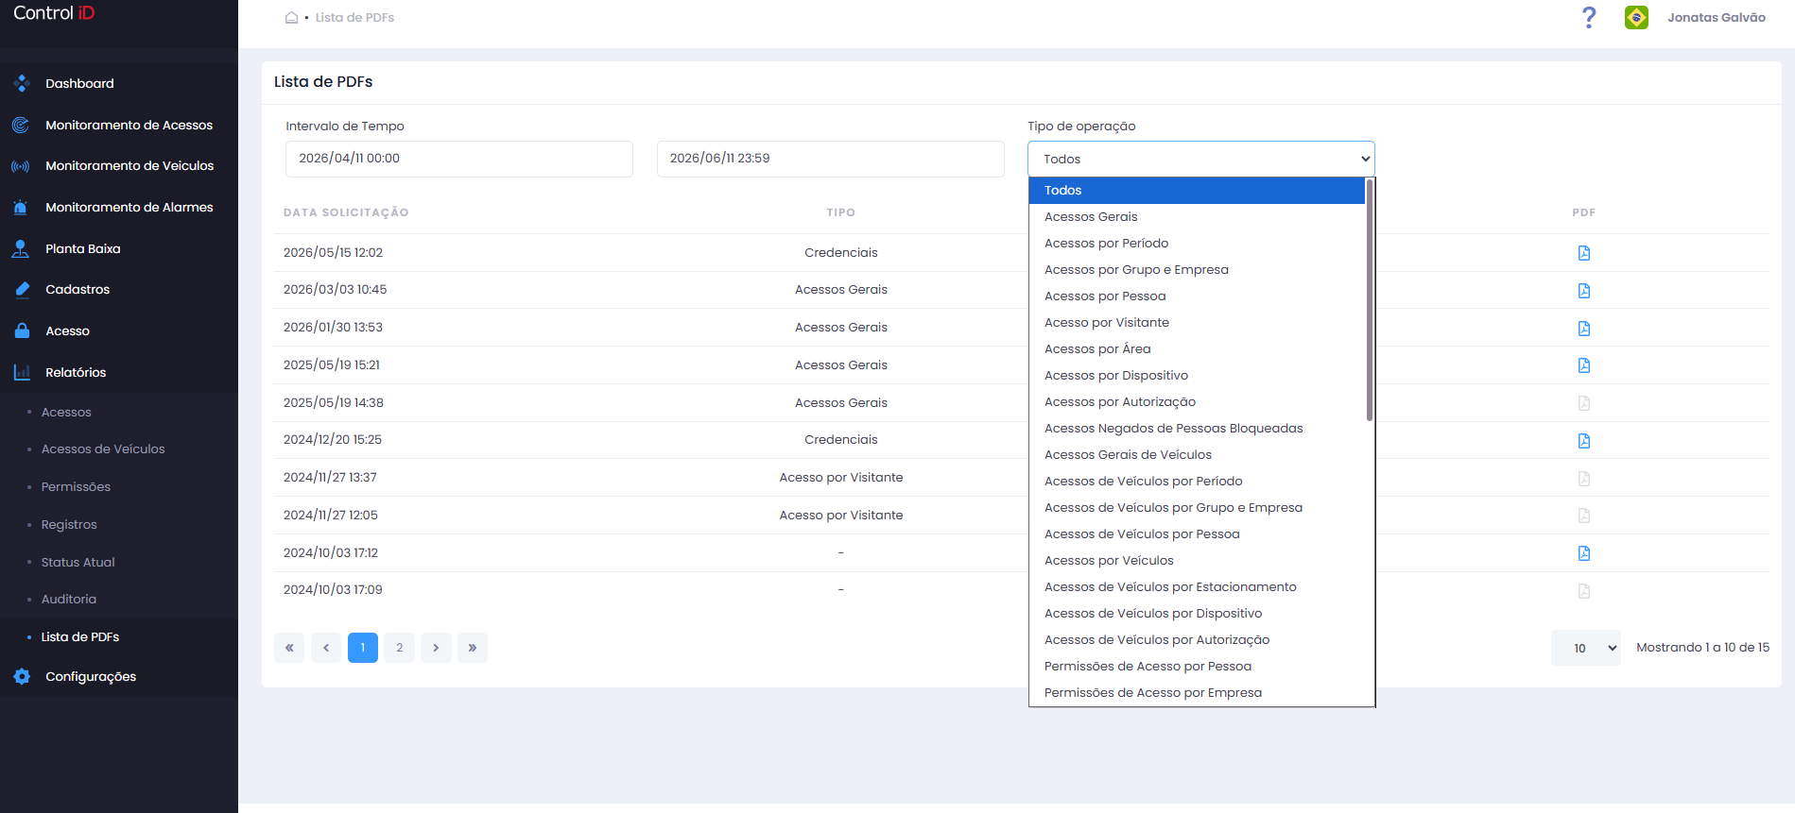Open Registros report submenu
1795x813 pixels.
[69, 524]
